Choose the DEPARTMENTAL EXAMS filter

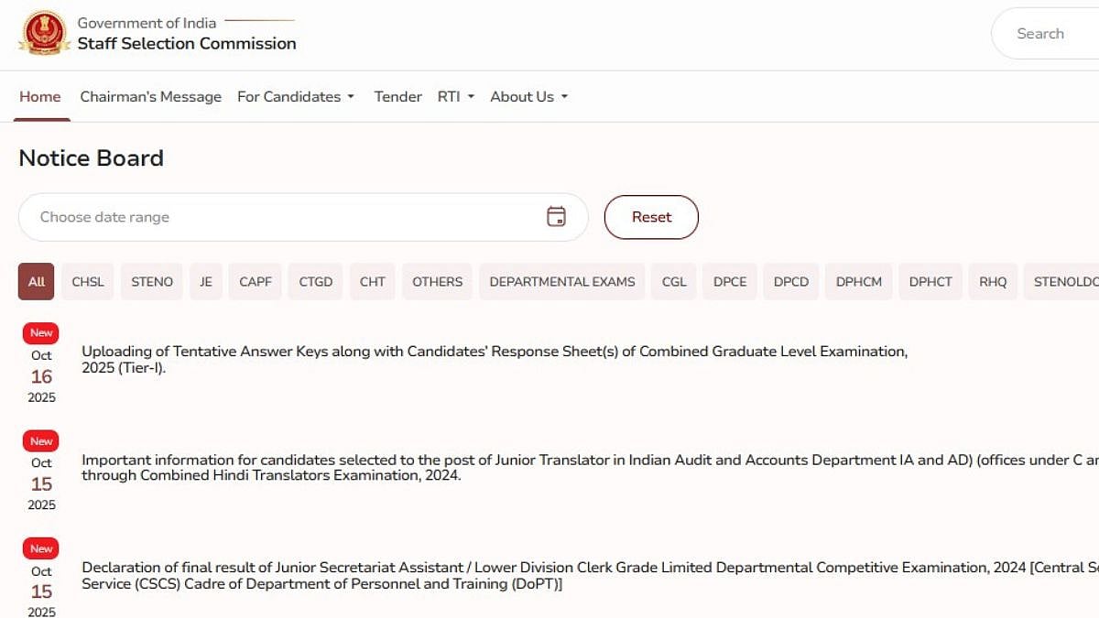point(562,282)
